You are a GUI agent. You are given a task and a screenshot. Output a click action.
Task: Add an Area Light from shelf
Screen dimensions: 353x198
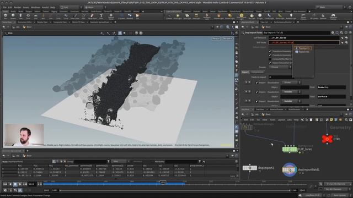pos(196,16)
